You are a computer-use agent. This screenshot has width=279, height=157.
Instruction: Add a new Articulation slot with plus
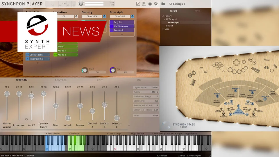[x=37, y=63]
